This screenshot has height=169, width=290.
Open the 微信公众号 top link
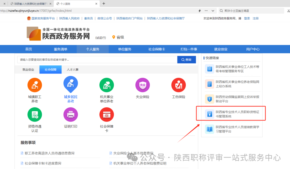[x=104, y=18]
